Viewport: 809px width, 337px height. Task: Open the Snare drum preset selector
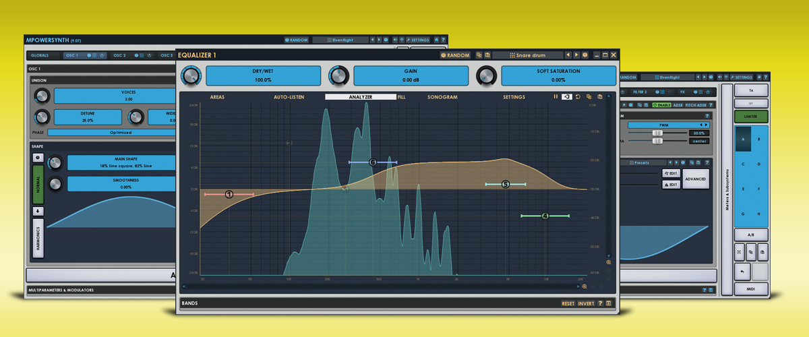pos(527,55)
